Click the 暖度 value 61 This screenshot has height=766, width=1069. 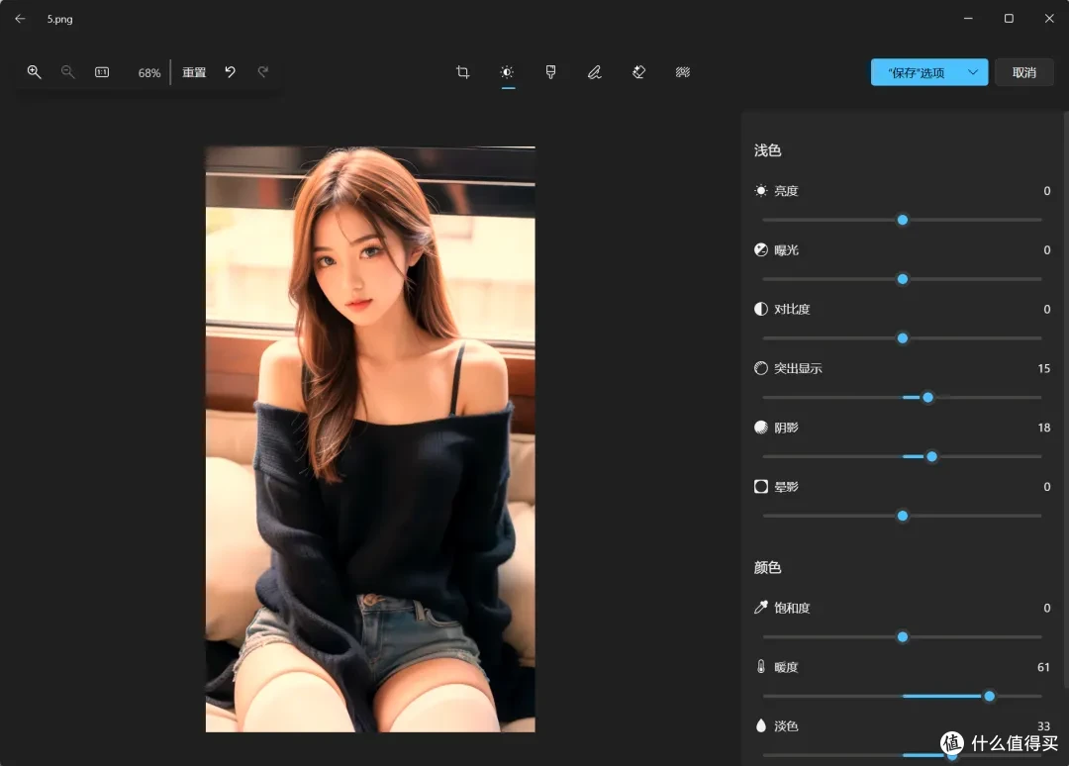tap(1043, 667)
